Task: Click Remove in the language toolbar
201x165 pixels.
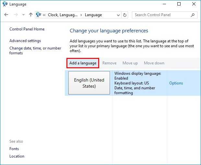Action: (109, 63)
